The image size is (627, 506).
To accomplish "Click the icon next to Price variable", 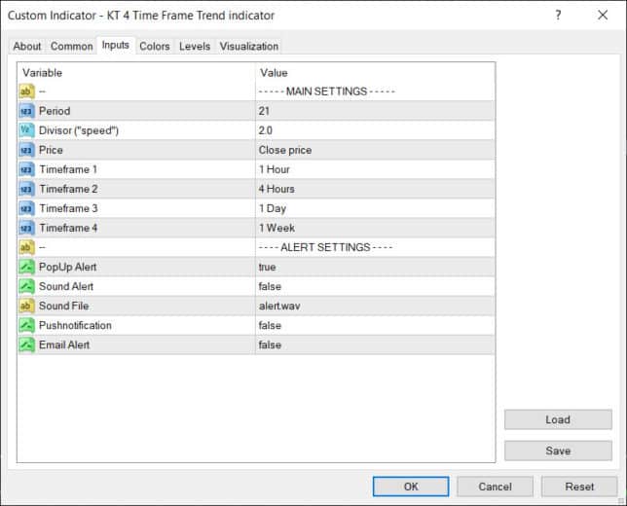I will [x=26, y=150].
